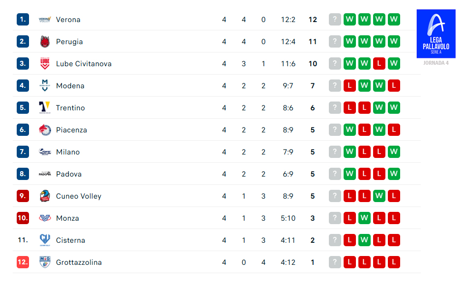Open the Padova team name link
Viewport: 467px width, 282px height.
click(69, 174)
